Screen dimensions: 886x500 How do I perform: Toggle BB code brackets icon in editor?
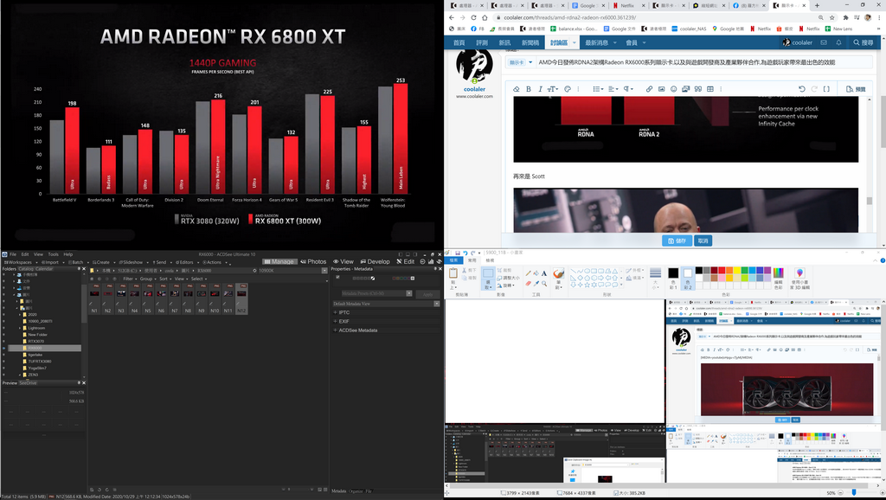[x=826, y=89]
